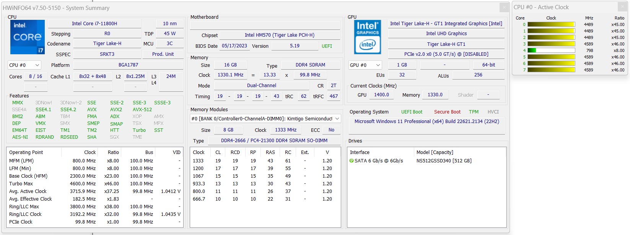Click the Core 0 clock bar

point(551,24)
